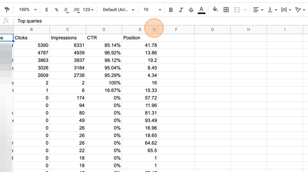Select the Impressions header cell
The image size is (308, 172).
(68, 38)
